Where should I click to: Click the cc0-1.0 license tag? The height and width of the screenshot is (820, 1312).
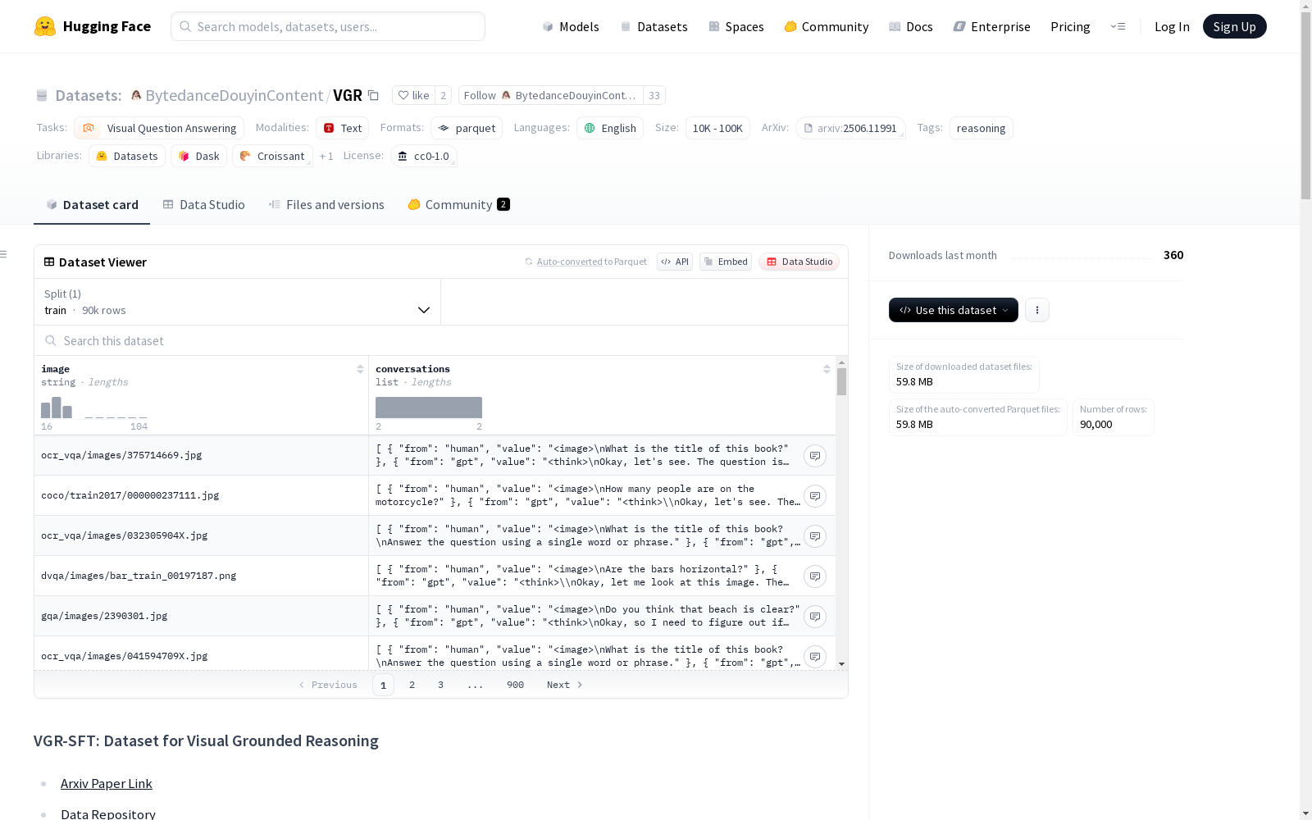(424, 156)
